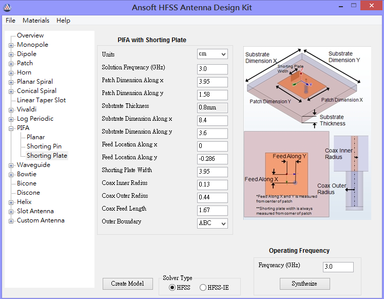Viewport: 384px width, 299px height.
Task: Click the Operating Frequency (GHz) field
Action: 338,267
